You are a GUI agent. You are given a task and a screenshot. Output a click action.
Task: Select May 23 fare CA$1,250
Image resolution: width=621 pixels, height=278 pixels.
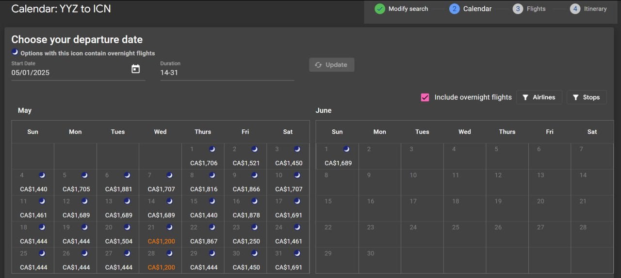pyautogui.click(x=246, y=241)
